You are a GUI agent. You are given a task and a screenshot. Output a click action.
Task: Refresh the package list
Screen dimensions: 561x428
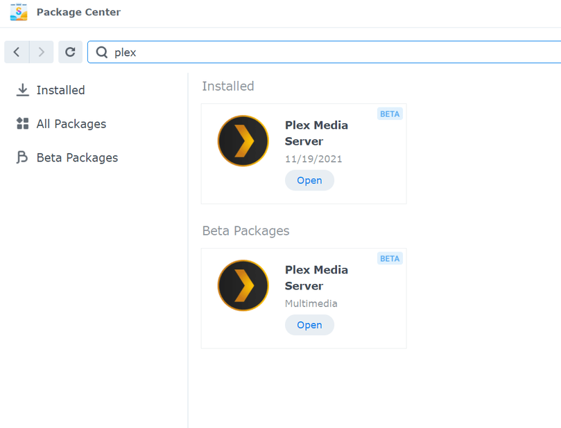[71, 52]
